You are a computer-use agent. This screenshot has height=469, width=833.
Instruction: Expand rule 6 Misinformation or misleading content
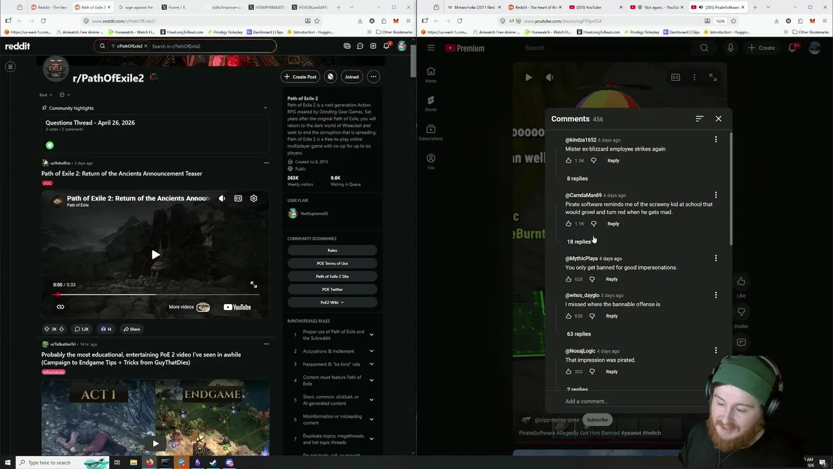click(x=372, y=419)
